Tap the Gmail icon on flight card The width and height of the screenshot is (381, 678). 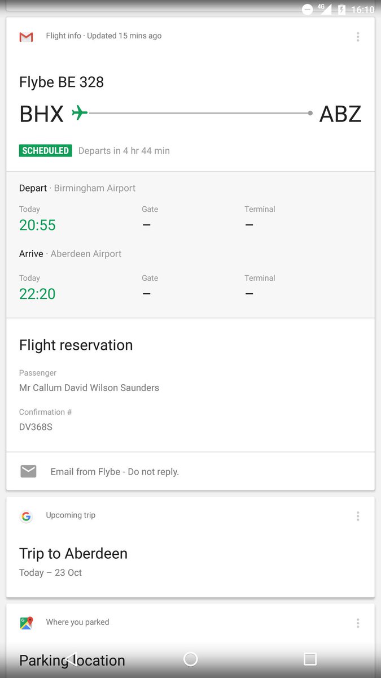click(x=26, y=37)
